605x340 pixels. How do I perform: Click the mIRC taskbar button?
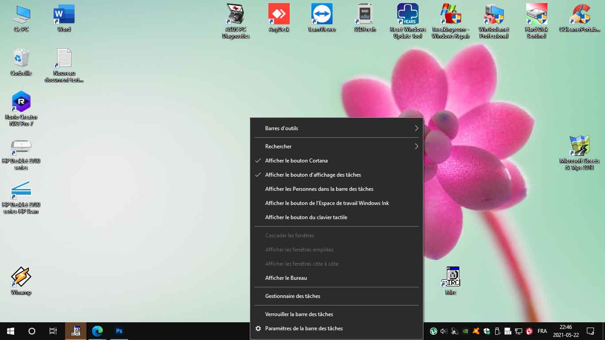pos(76,331)
